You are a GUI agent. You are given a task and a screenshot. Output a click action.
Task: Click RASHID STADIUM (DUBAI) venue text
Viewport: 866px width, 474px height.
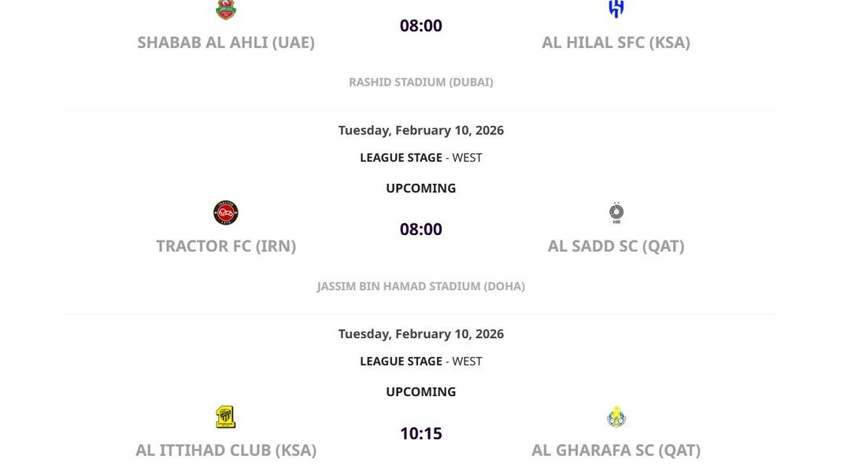(x=421, y=82)
